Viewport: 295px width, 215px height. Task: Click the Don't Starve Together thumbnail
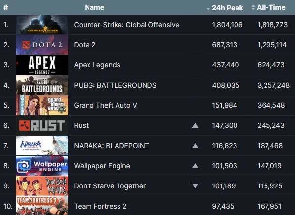(x=42, y=186)
